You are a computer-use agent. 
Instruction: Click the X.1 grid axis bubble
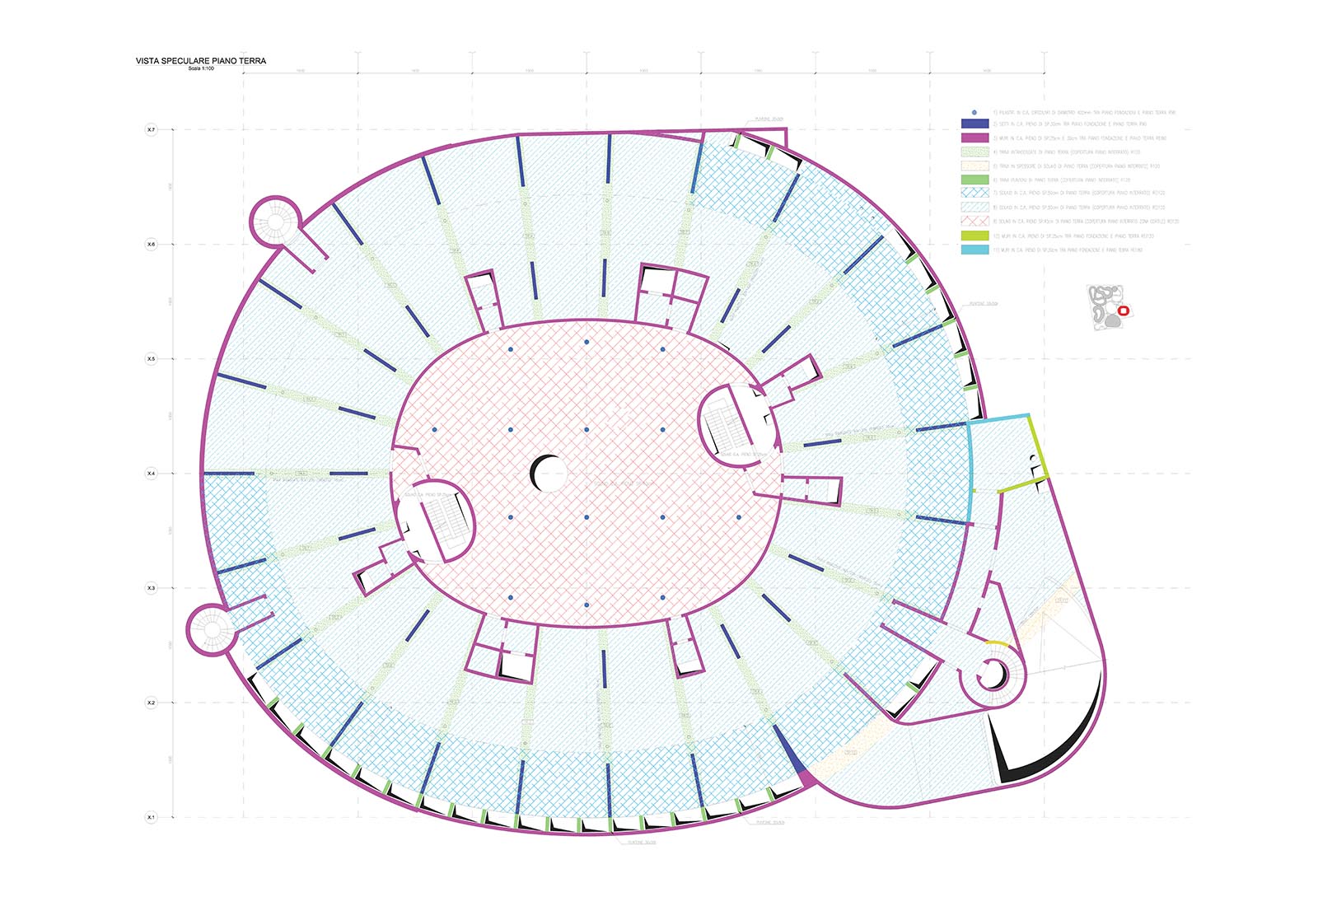click(x=151, y=817)
